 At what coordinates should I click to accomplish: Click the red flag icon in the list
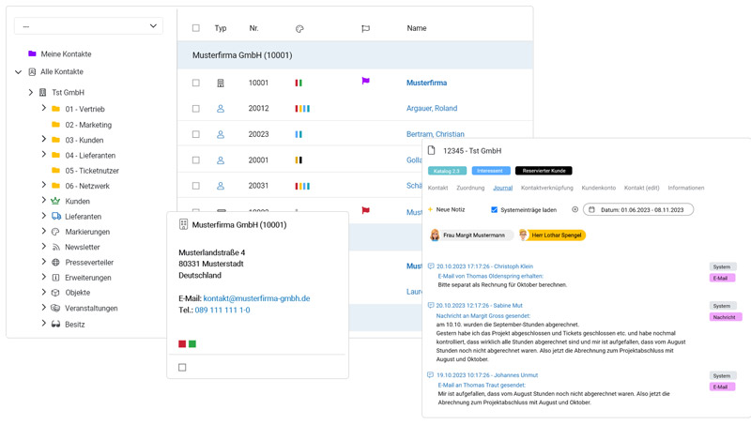pos(365,210)
